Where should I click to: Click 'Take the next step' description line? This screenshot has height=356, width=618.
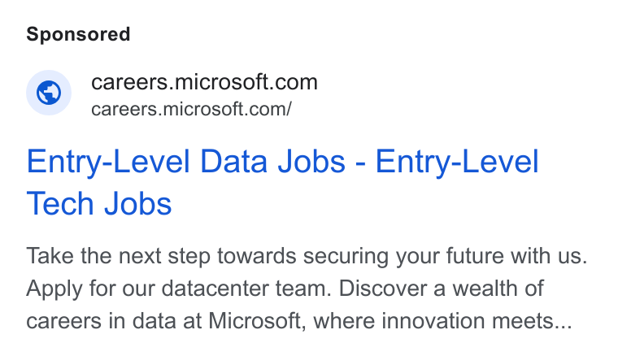(307, 256)
